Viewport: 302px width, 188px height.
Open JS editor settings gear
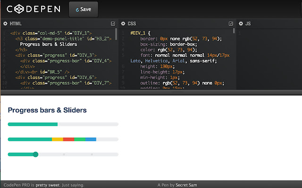click(240, 23)
